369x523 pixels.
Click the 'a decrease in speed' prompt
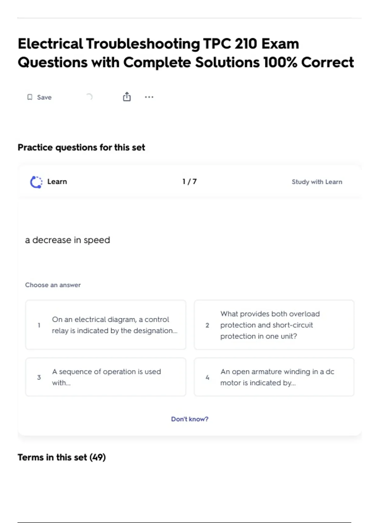[67, 240]
